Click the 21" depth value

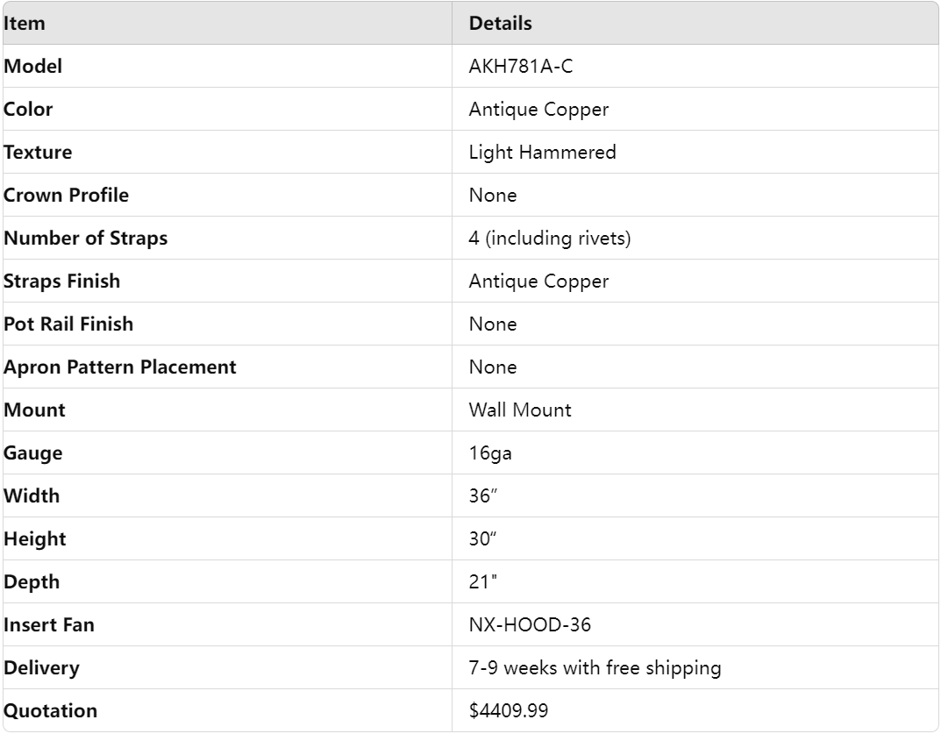483,582
